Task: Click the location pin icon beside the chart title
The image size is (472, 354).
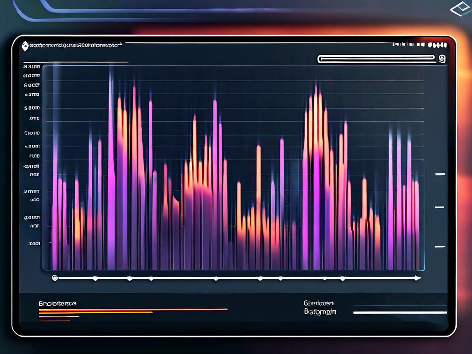Action: click(25, 46)
